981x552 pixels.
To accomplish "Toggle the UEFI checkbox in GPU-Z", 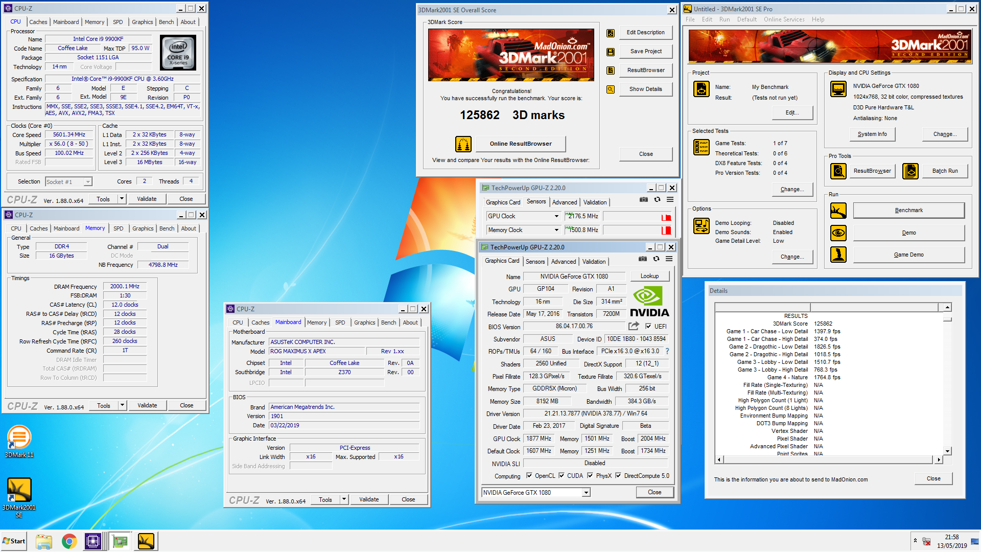I will click(648, 327).
